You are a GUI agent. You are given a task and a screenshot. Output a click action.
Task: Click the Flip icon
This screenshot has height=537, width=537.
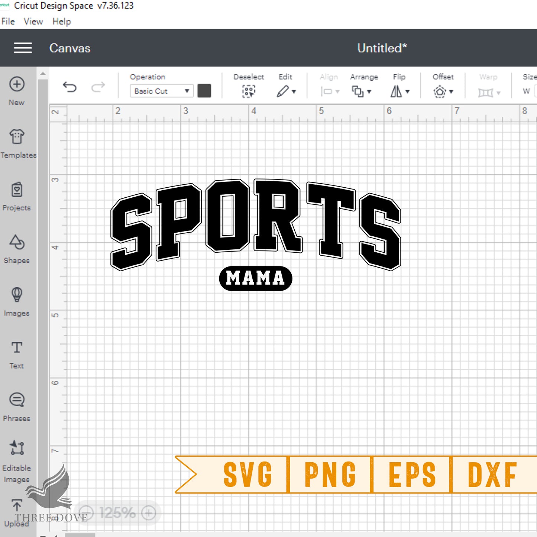point(396,91)
